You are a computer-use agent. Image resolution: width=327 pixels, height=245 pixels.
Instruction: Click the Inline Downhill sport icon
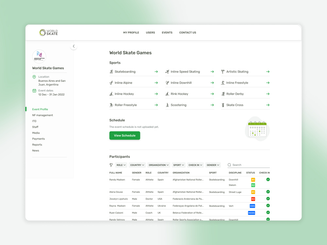point(167,83)
